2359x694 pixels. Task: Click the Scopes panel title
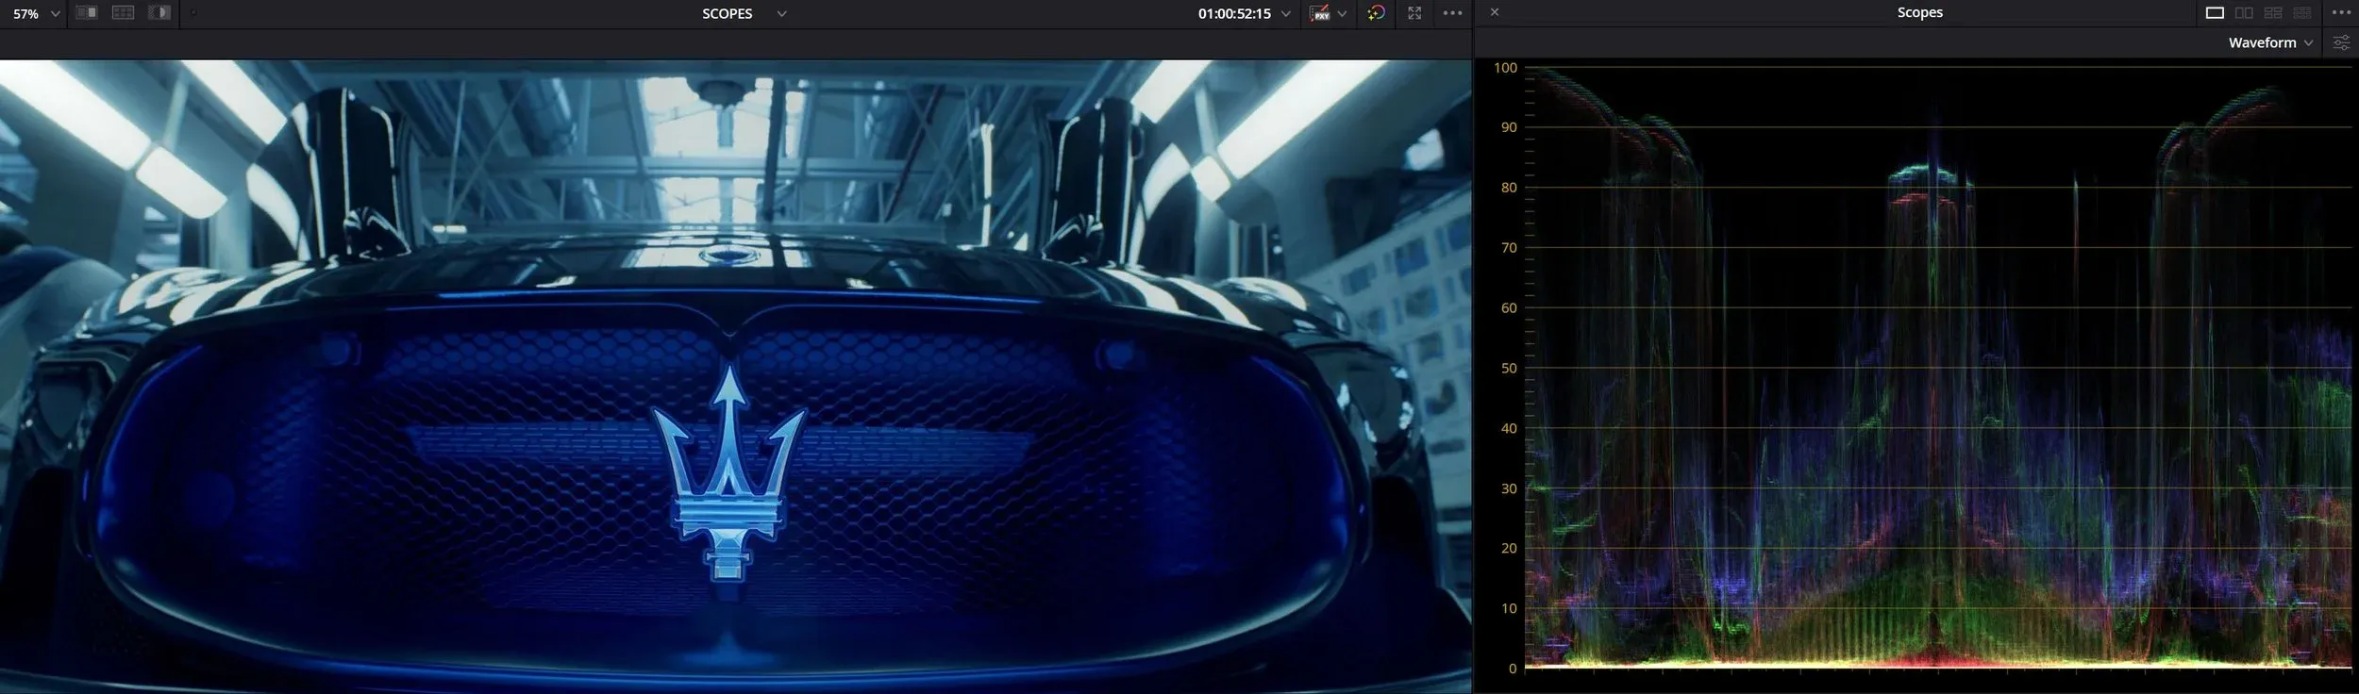click(x=1919, y=12)
